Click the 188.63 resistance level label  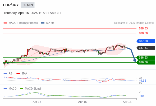point(143,28)
